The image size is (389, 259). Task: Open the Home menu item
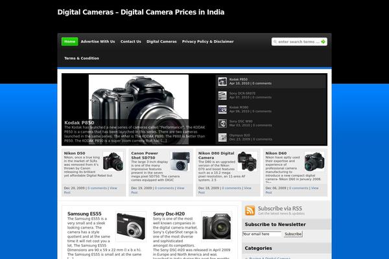pos(70,41)
